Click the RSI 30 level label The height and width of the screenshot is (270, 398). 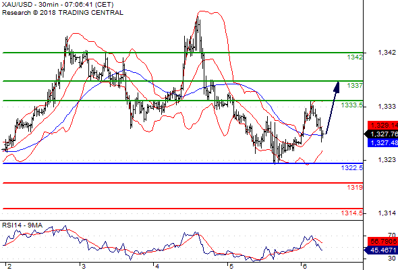click(392, 259)
